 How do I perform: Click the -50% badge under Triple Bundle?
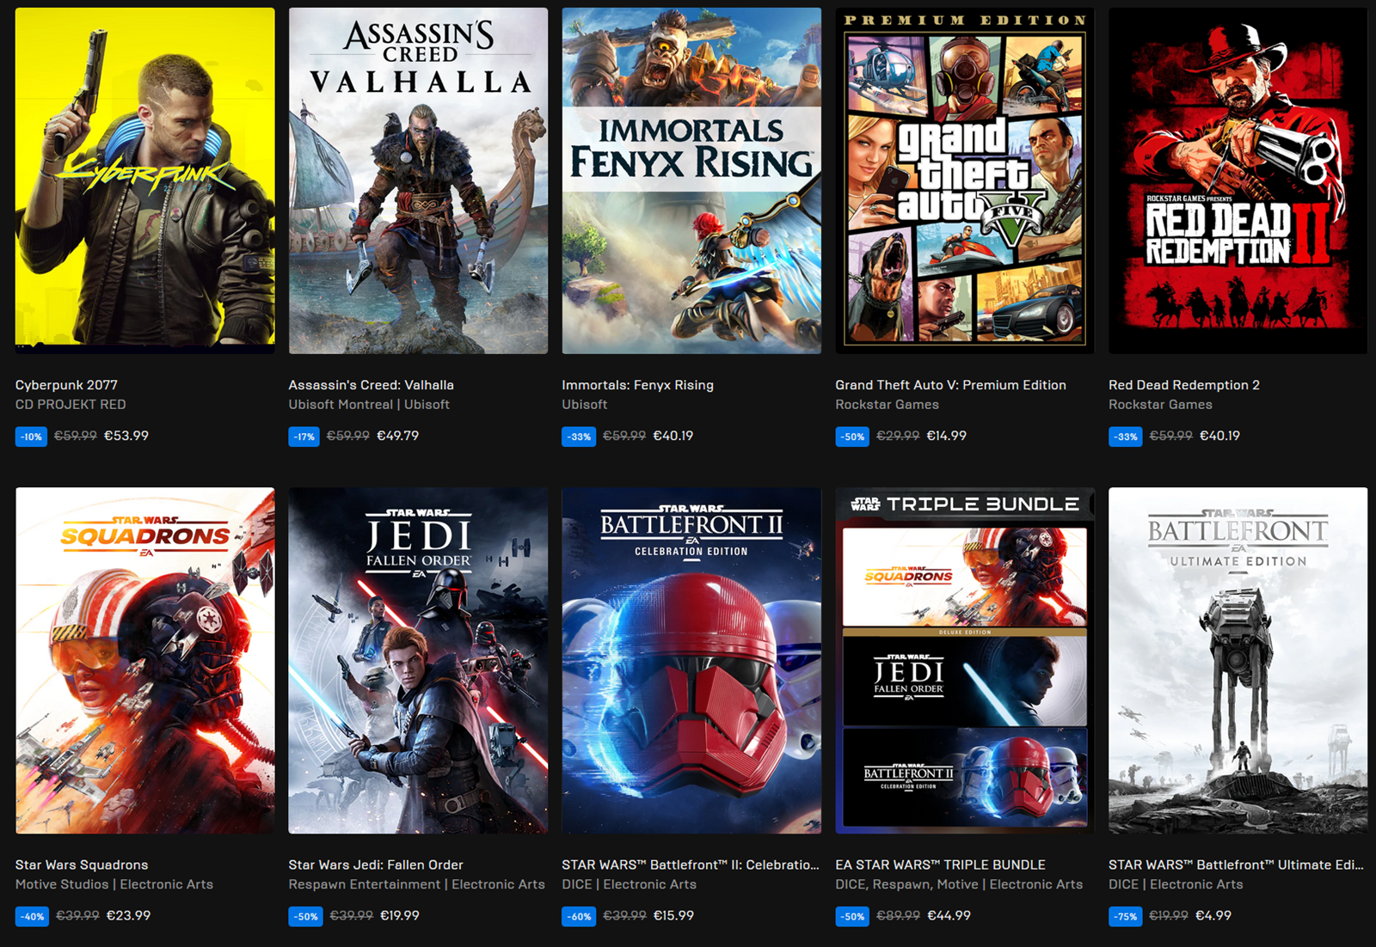point(852,916)
